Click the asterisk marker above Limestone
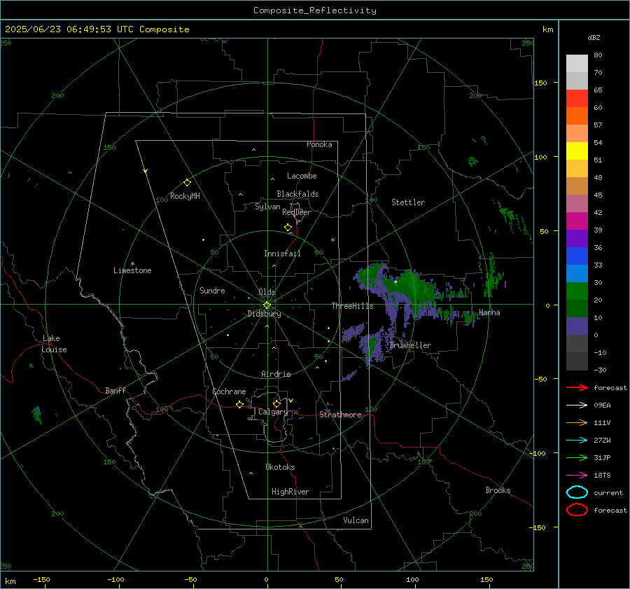 (132, 264)
